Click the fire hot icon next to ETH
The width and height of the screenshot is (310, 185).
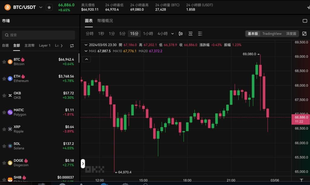(x=23, y=76)
